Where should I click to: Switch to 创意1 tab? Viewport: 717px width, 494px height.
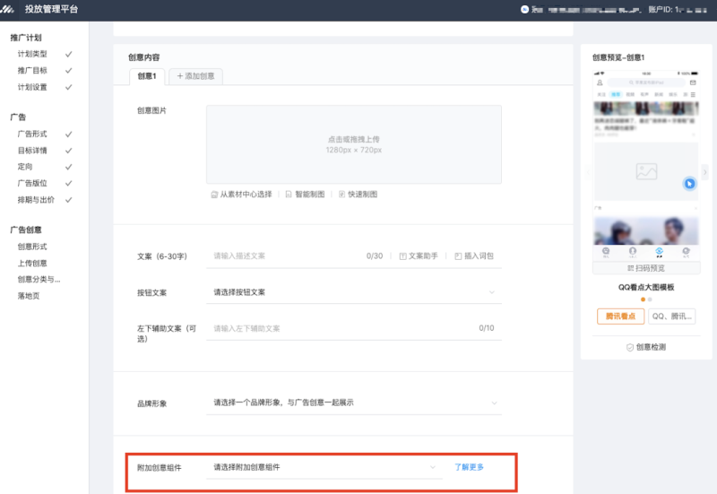click(147, 76)
